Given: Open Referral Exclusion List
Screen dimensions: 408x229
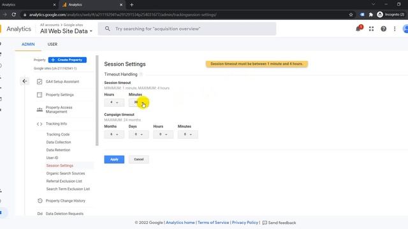Looking at the screenshot, I should point(64,181).
